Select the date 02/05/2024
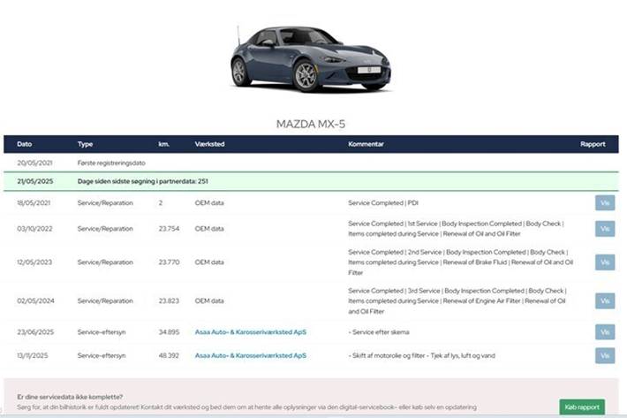This screenshot has height=418, width=627. (x=35, y=300)
